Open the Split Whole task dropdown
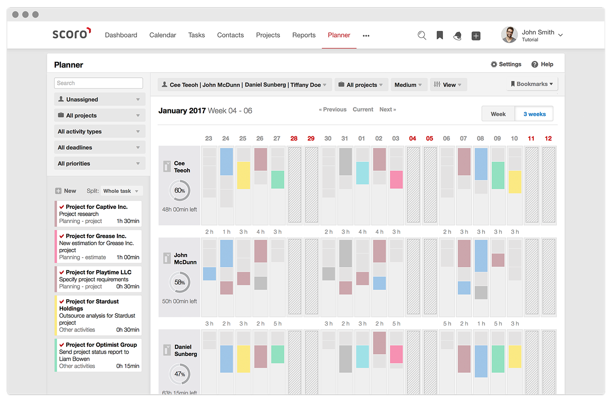The width and height of the screenshot is (610, 401). point(121,191)
